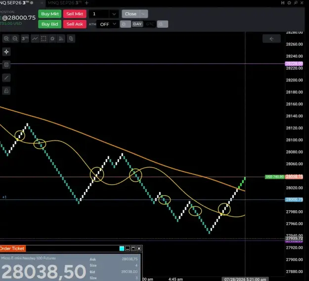Image resolution: width=309 pixels, height=281 pixels.
Task: Maximize the Order Ticket window
Action: pos(133,248)
